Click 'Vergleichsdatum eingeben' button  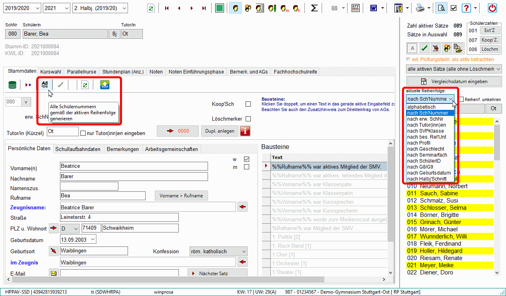point(454,81)
